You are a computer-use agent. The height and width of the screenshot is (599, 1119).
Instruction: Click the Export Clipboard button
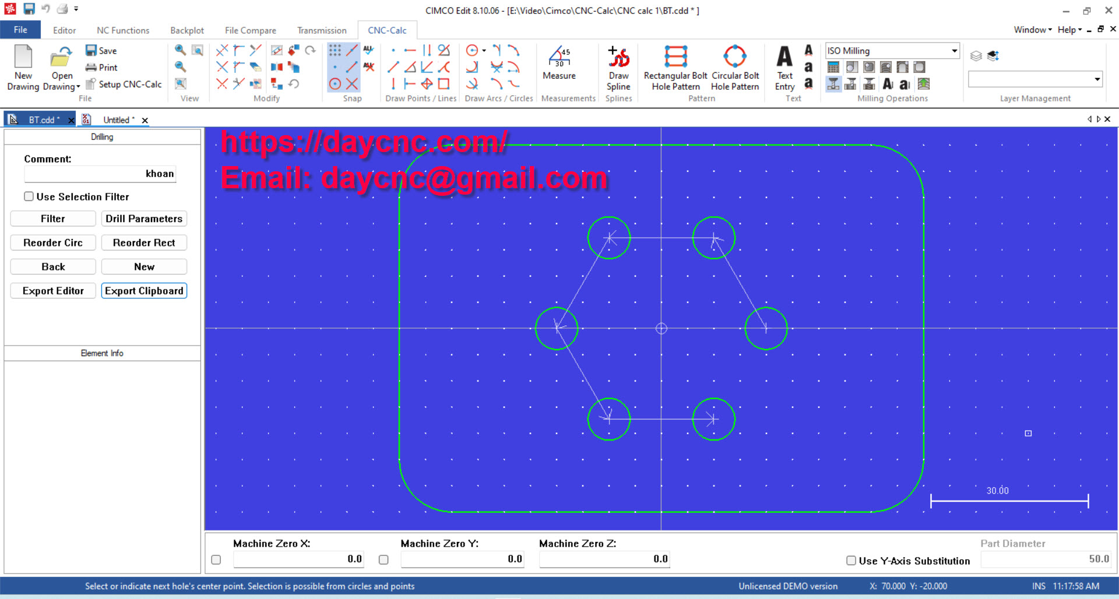point(144,290)
